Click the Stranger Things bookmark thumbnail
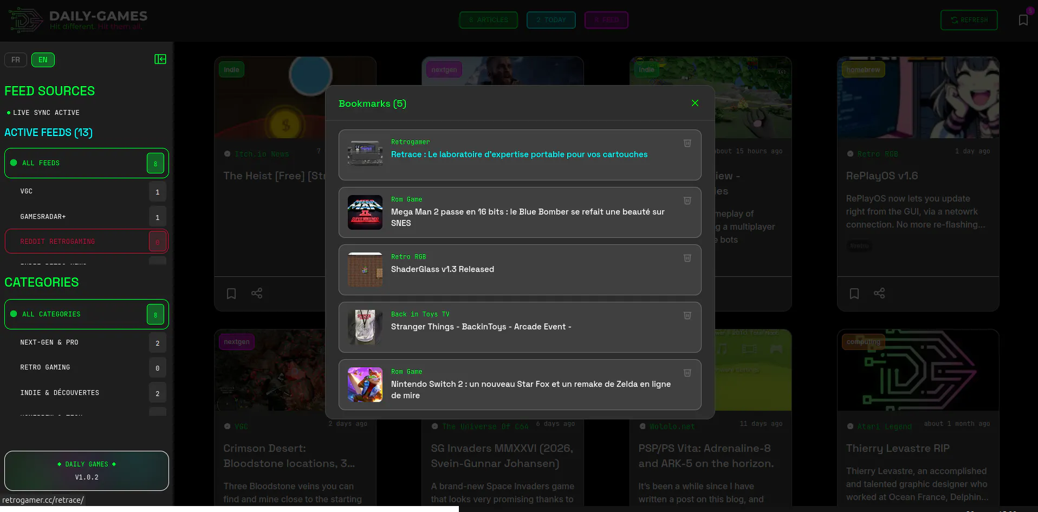The width and height of the screenshot is (1038, 512). (x=365, y=327)
